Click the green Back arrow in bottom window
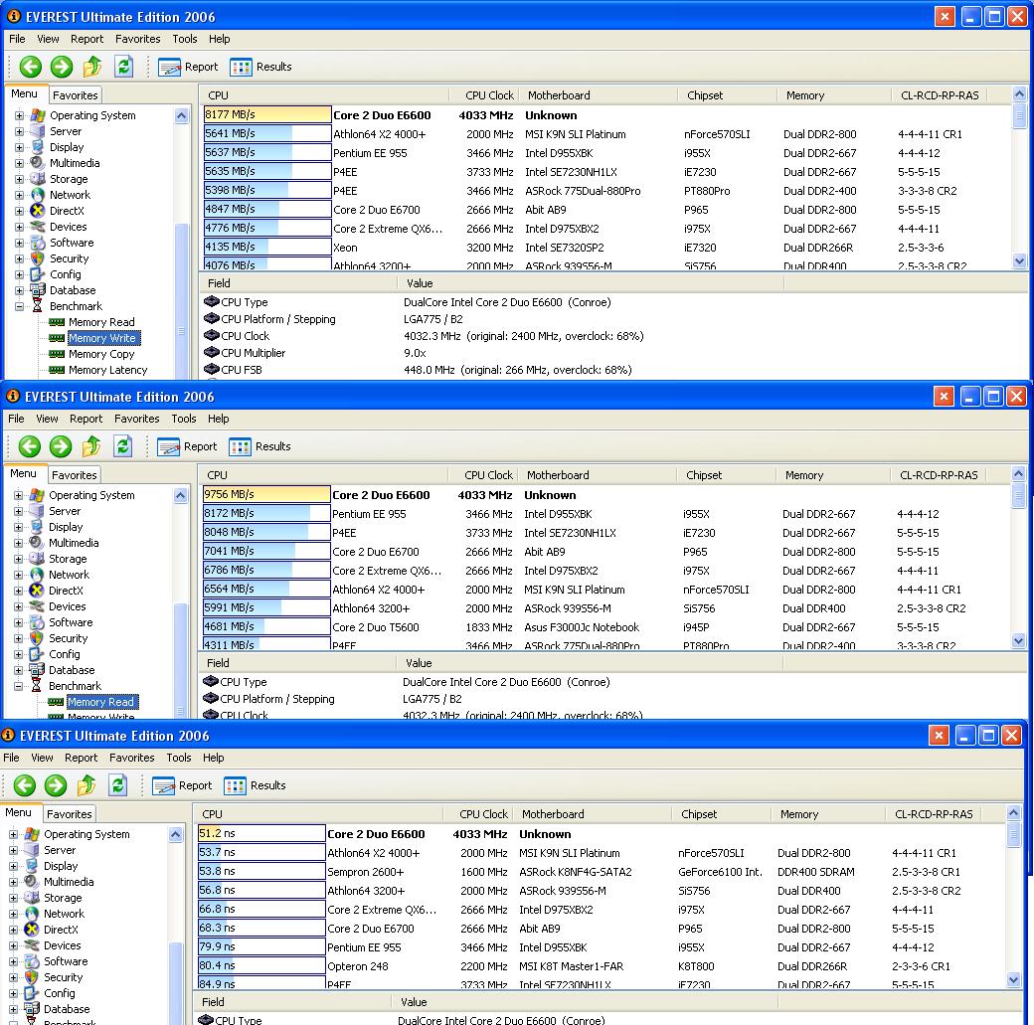The image size is (1034, 1025). 25,785
